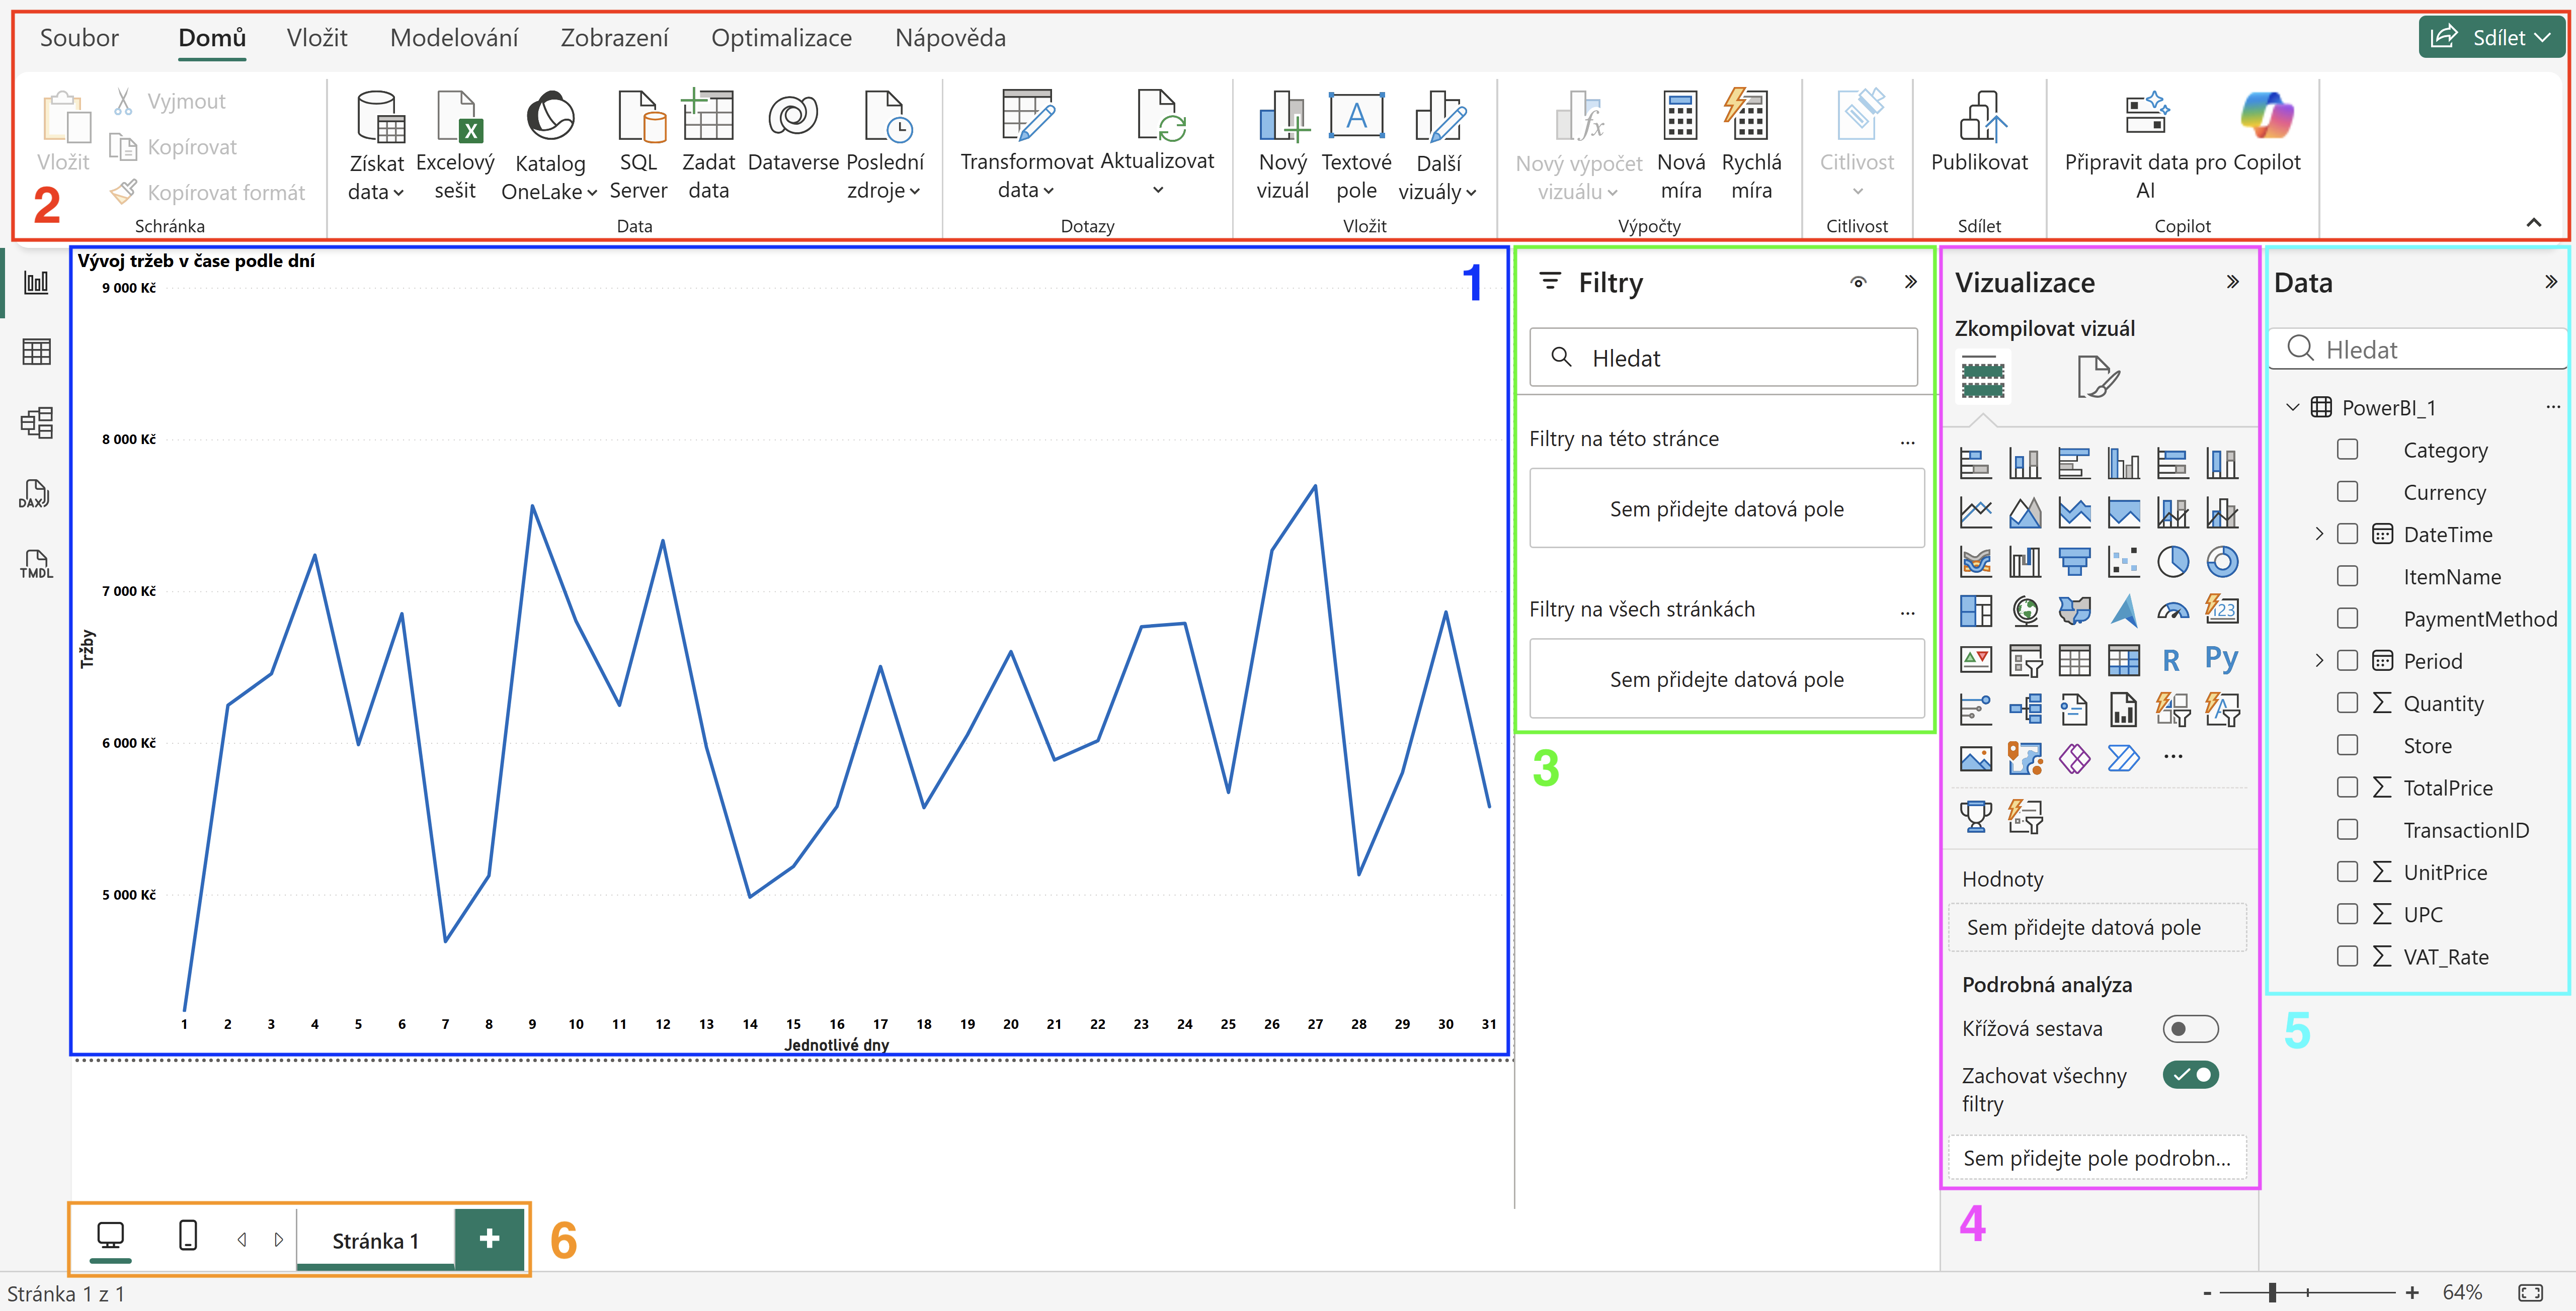Toggle filters pane visibility eye icon
2576x1311 pixels.
[1858, 282]
